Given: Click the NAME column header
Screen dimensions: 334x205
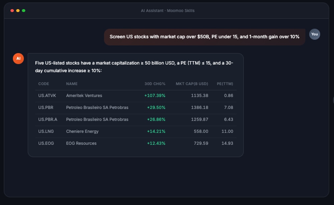Looking at the screenshot, I should pos(72,84).
